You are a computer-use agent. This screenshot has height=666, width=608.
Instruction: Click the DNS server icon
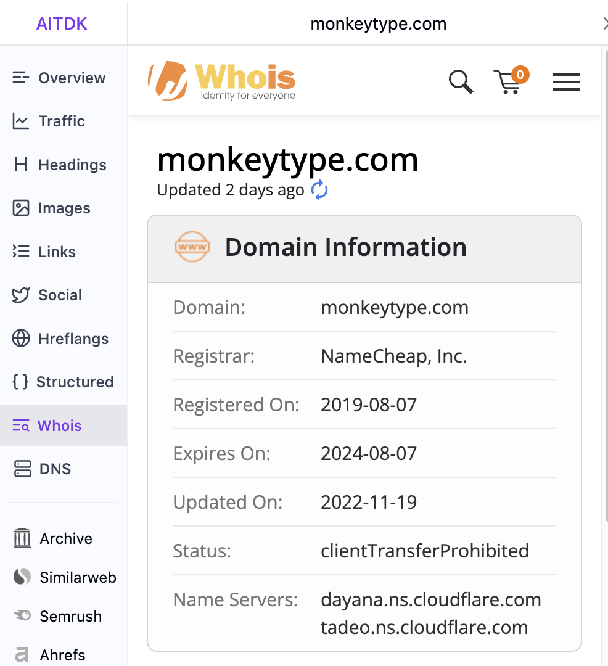coord(22,469)
